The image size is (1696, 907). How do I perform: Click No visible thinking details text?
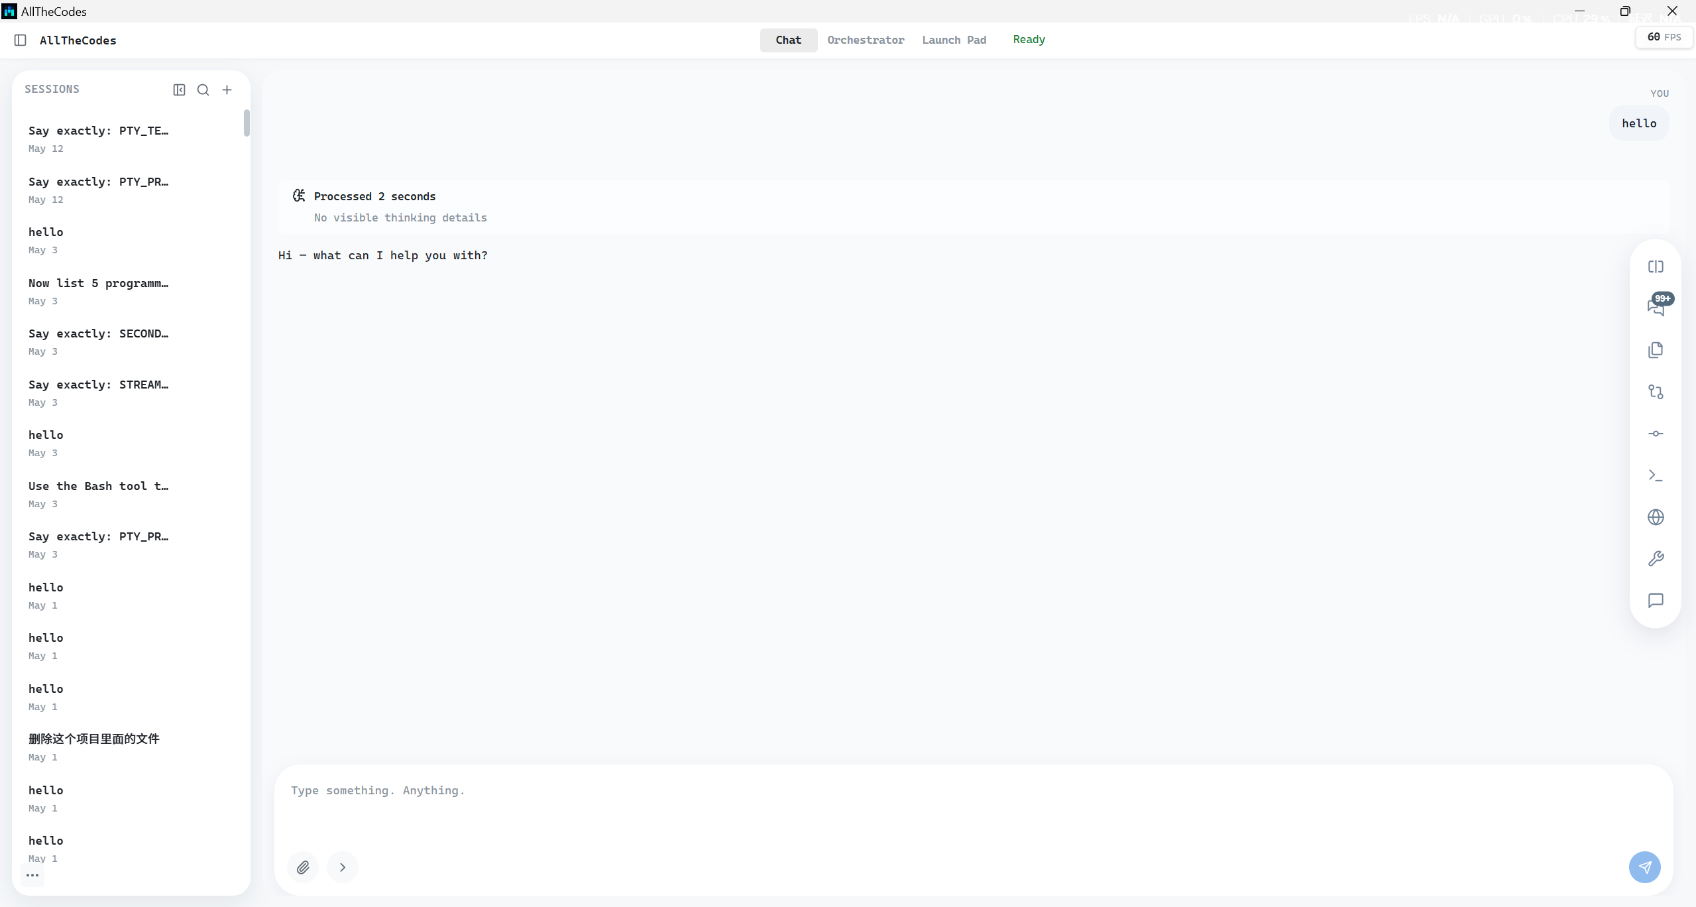coord(400,217)
